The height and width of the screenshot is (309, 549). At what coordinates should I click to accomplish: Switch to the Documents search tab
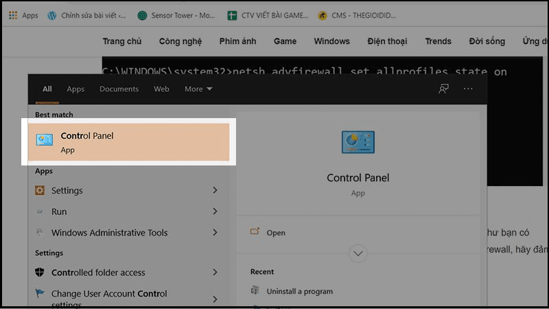(119, 89)
